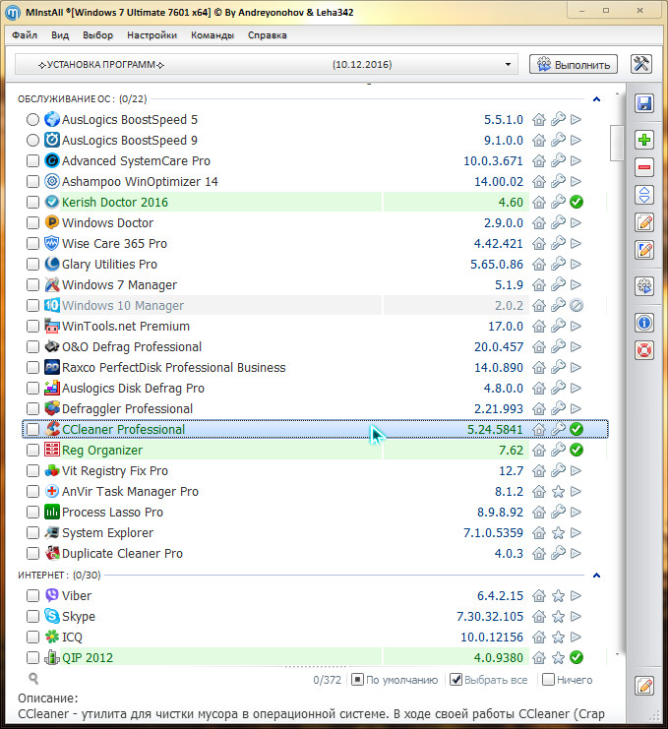Toggle the 'Выбрать все' checkbox
Image resolution: width=668 pixels, height=729 pixels.
pos(456,680)
